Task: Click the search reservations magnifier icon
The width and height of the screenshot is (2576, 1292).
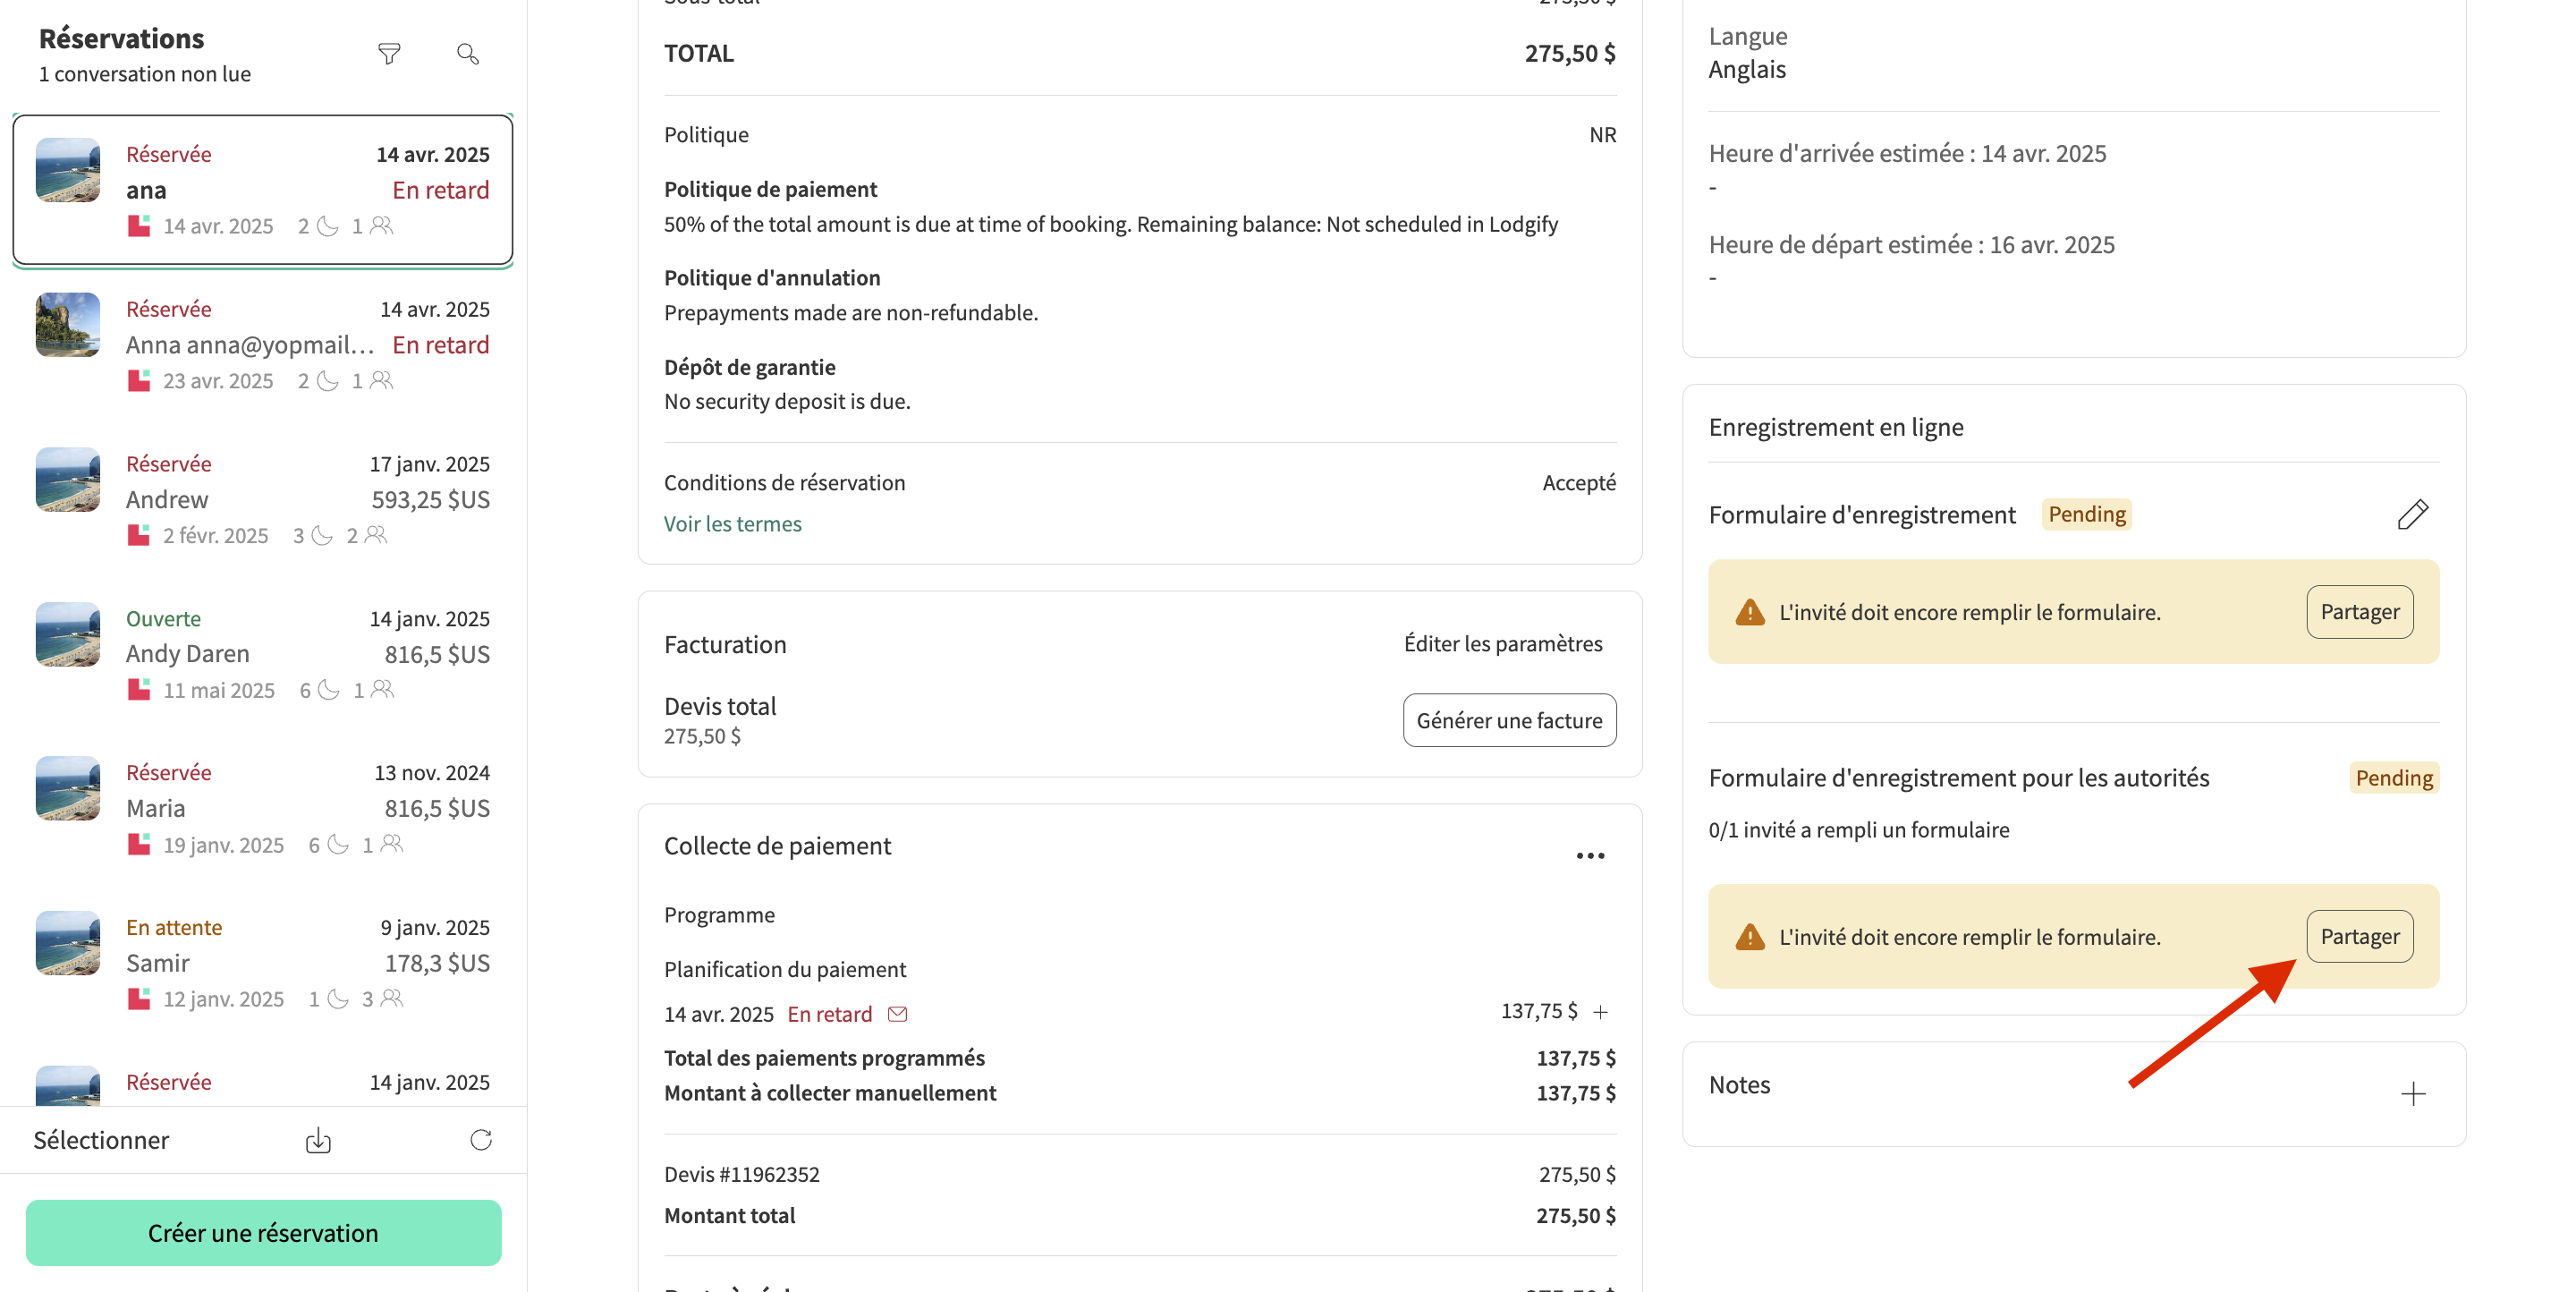Action: (467, 54)
